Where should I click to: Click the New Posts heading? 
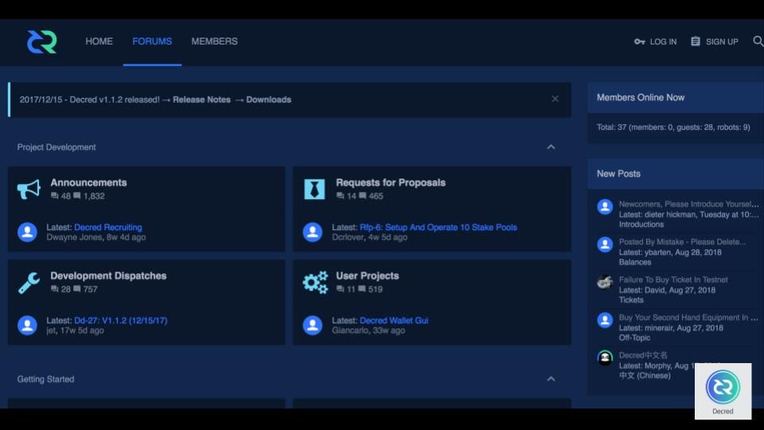(618, 174)
